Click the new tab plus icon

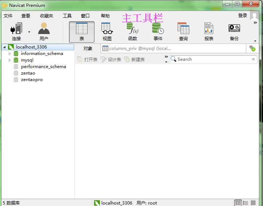pos(252,49)
